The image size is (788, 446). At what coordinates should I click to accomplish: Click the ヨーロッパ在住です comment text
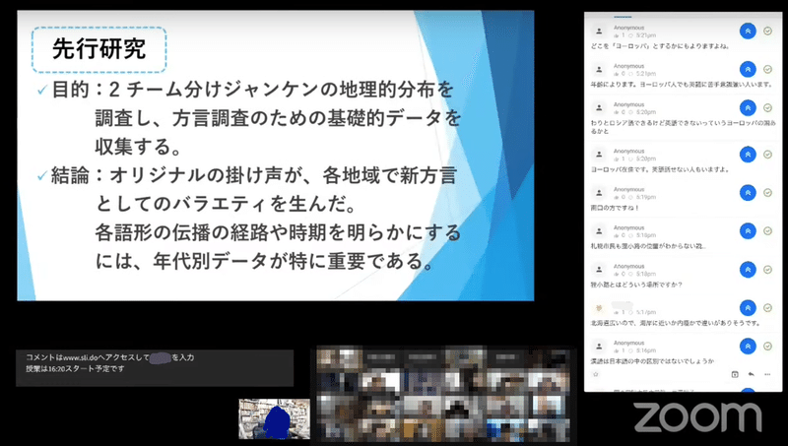[659, 169]
